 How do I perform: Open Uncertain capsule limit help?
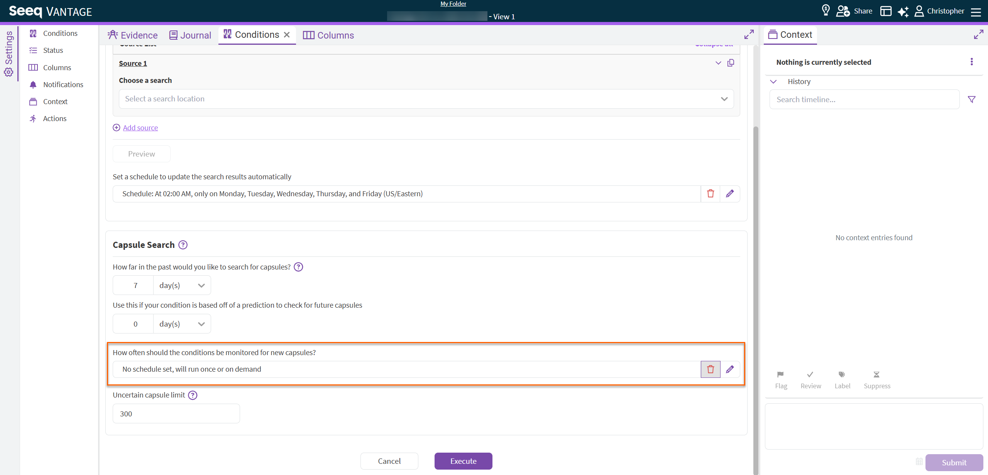pos(193,395)
